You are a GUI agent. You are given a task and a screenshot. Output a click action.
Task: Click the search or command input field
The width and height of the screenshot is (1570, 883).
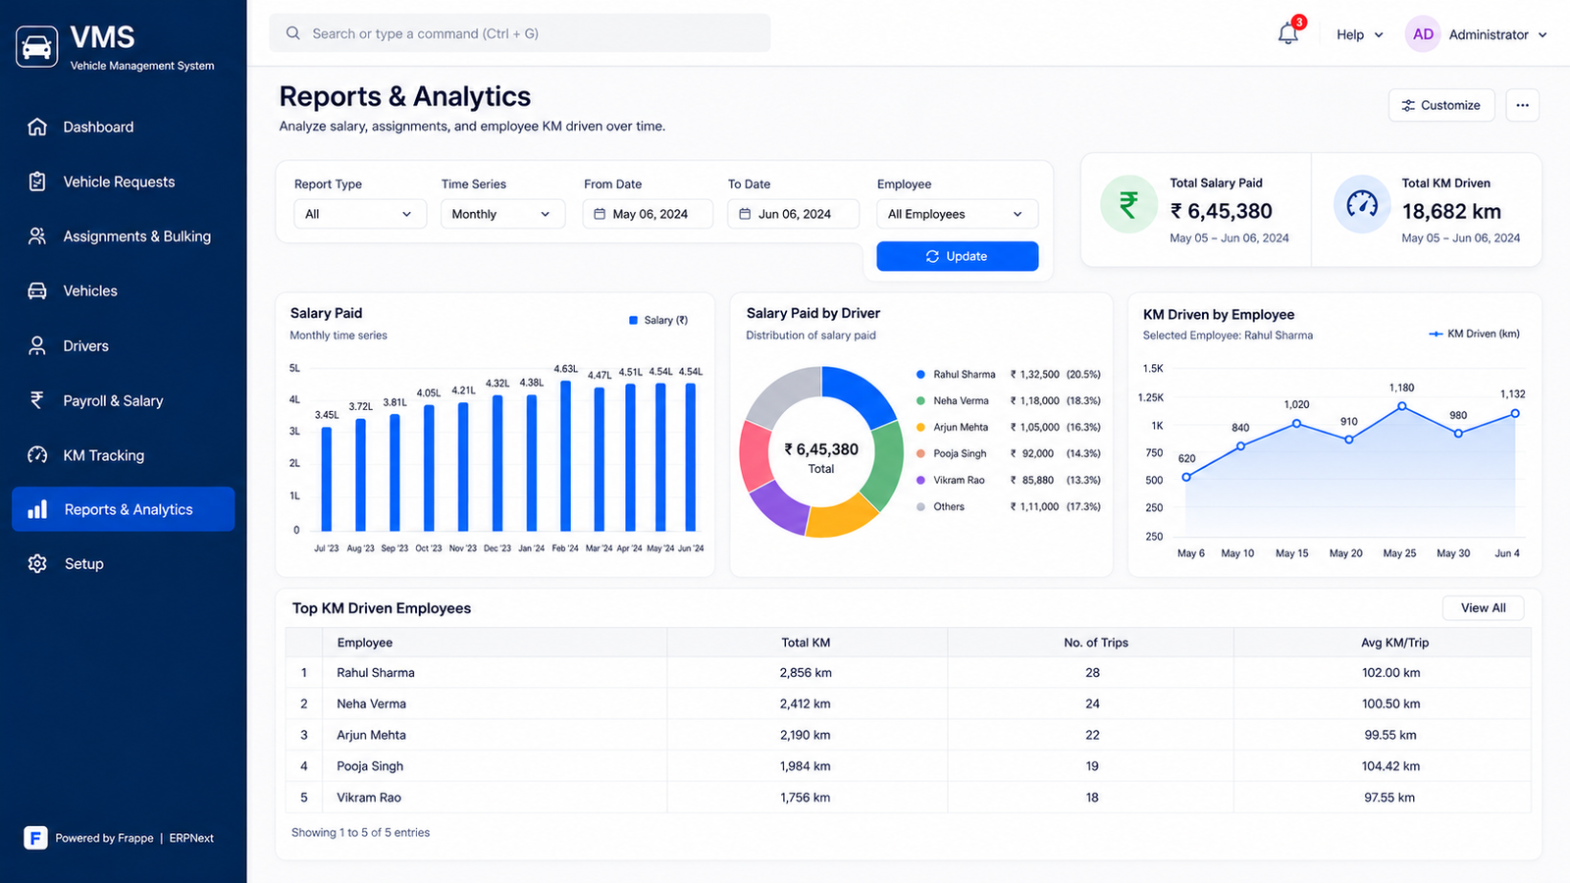[x=520, y=33]
